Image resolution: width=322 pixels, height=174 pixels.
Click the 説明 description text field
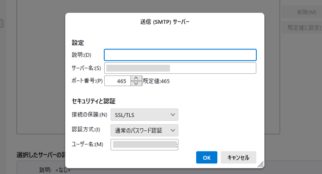(x=180, y=55)
